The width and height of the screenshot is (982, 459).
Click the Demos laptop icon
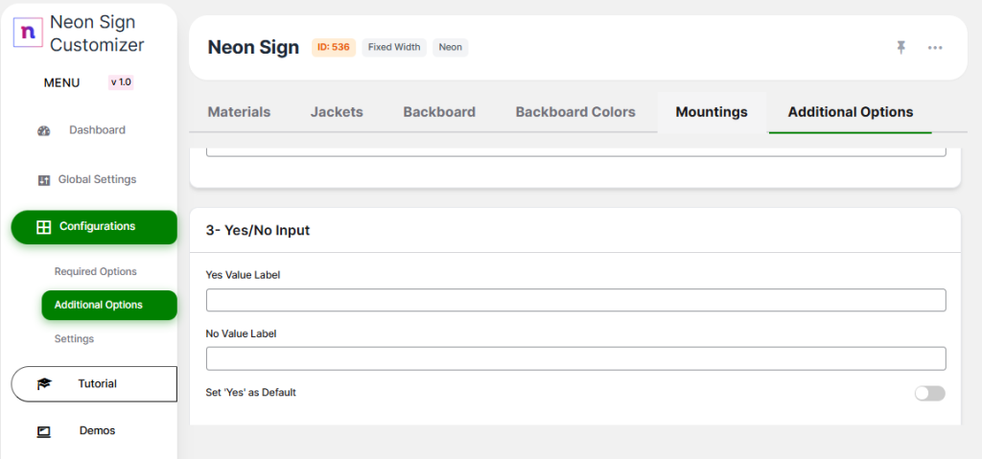click(x=43, y=431)
